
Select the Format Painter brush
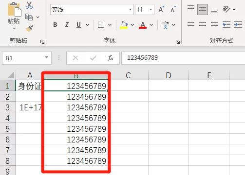(x=29, y=28)
